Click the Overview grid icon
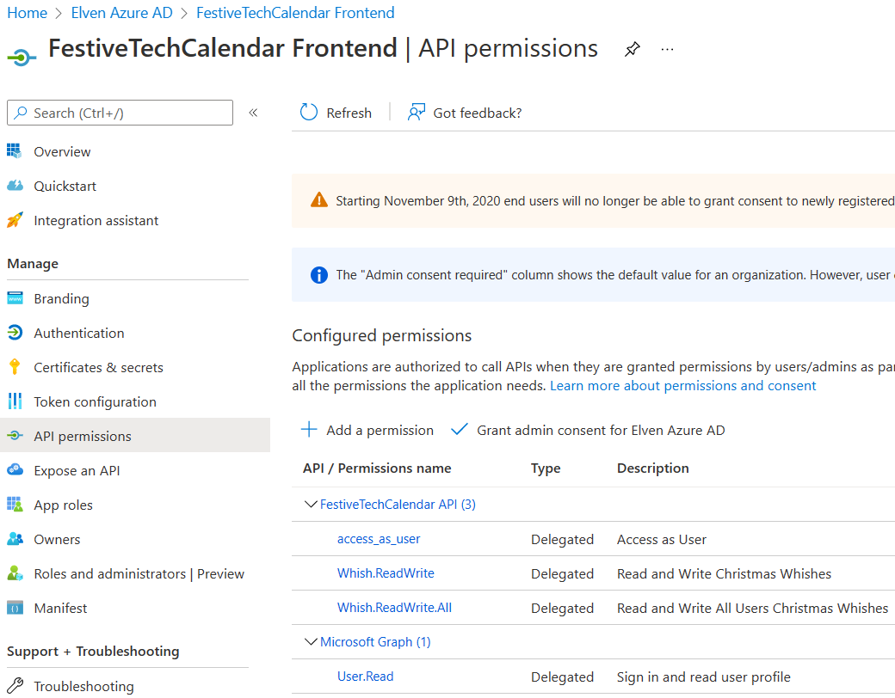The height and width of the screenshot is (698, 895). click(x=15, y=151)
